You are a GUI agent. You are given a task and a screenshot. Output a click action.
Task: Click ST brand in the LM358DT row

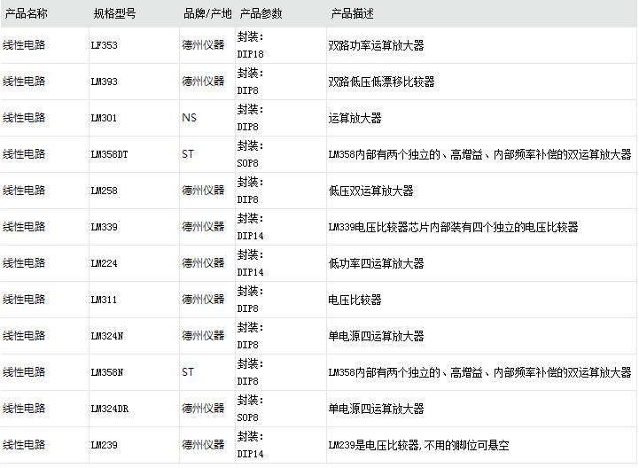[188, 154]
